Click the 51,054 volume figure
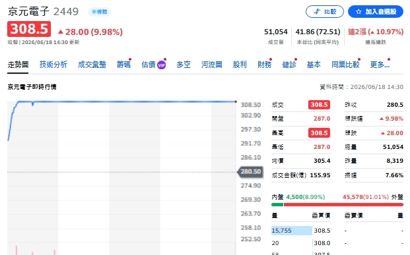 click(275, 32)
